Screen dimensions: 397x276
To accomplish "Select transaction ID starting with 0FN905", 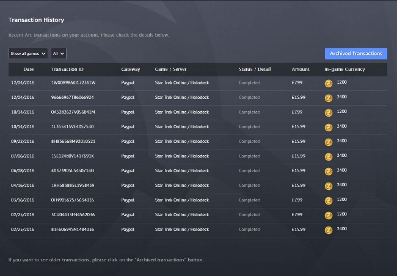I will pyautogui.click(x=73, y=200).
